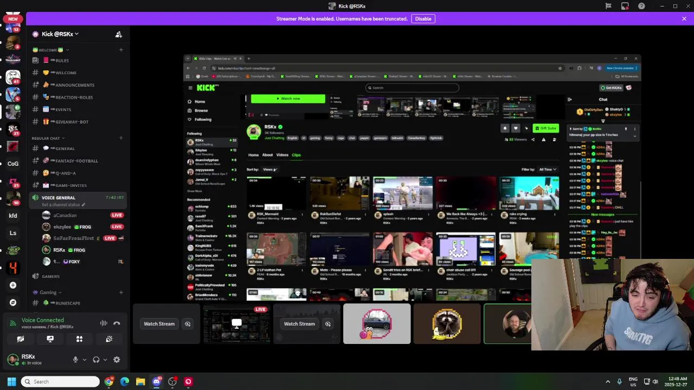Close the Streamer Mode banner
Screen dimensions: 694x390
point(684,18)
